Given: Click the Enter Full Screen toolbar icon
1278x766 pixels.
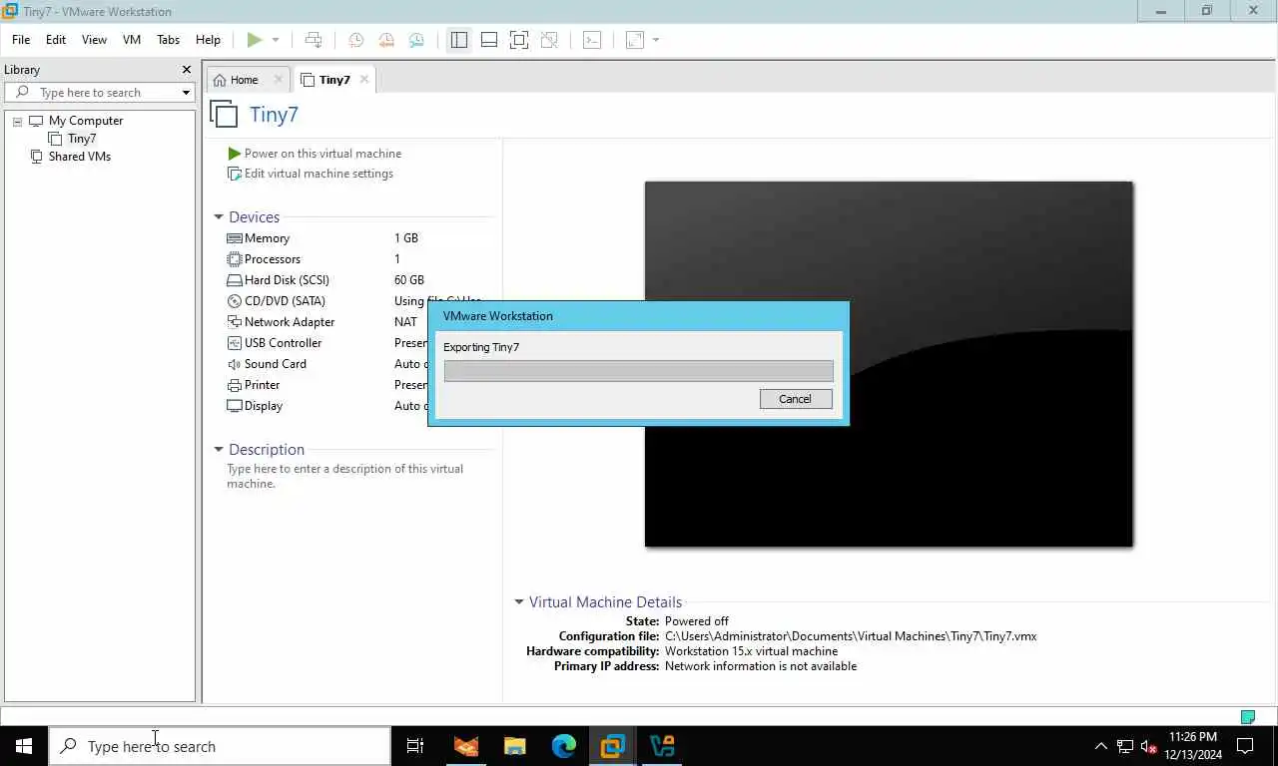Looking at the screenshot, I should 519,40.
